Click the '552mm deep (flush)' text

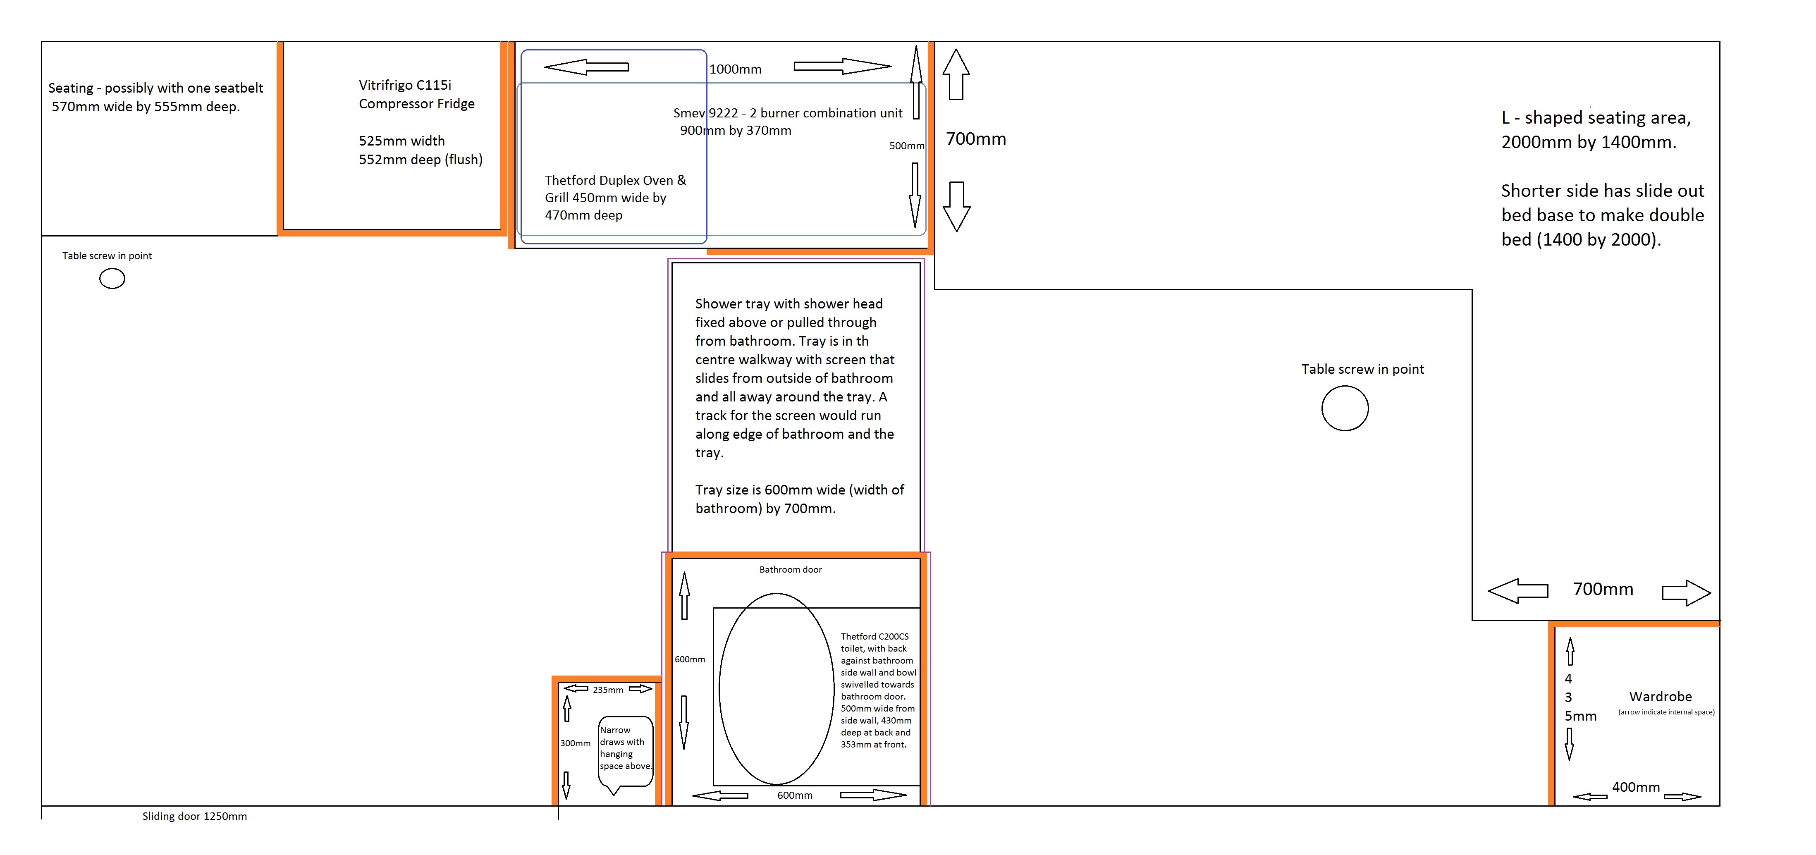pos(421,159)
